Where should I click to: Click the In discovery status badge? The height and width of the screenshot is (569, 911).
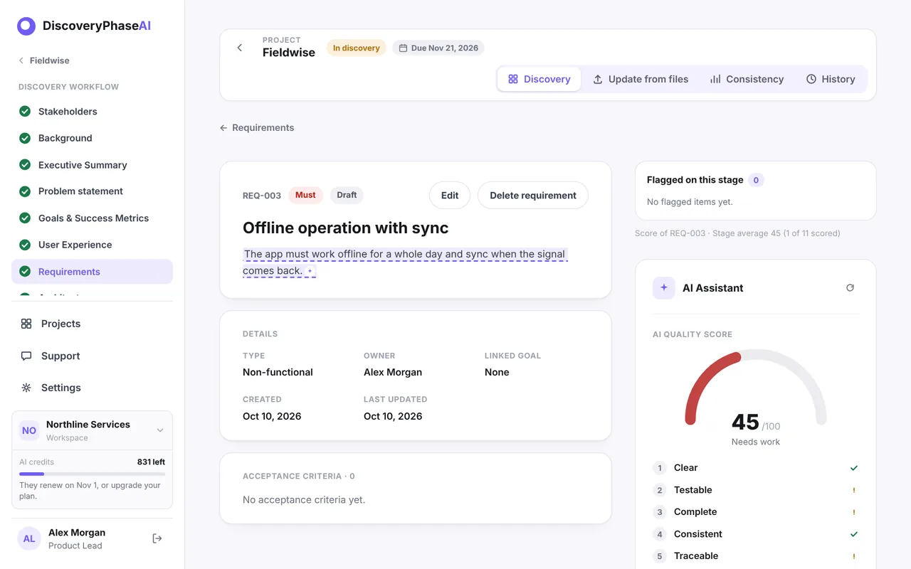(x=357, y=48)
